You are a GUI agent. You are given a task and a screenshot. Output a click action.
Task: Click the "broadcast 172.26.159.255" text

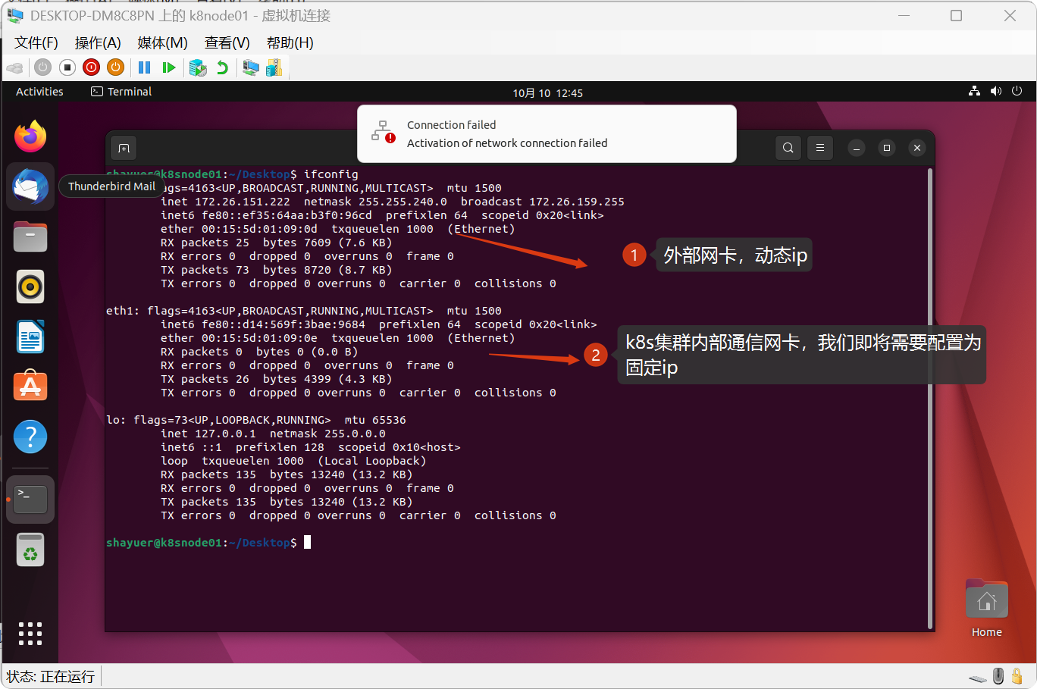click(543, 202)
